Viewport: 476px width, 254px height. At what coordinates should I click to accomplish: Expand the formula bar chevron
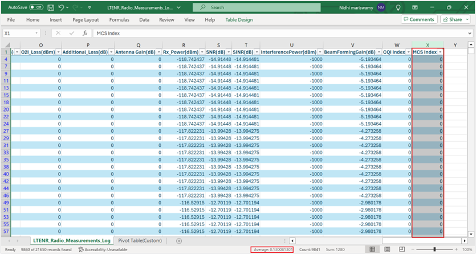469,34
